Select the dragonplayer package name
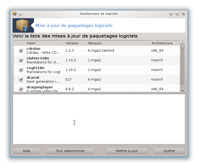 [40, 87]
